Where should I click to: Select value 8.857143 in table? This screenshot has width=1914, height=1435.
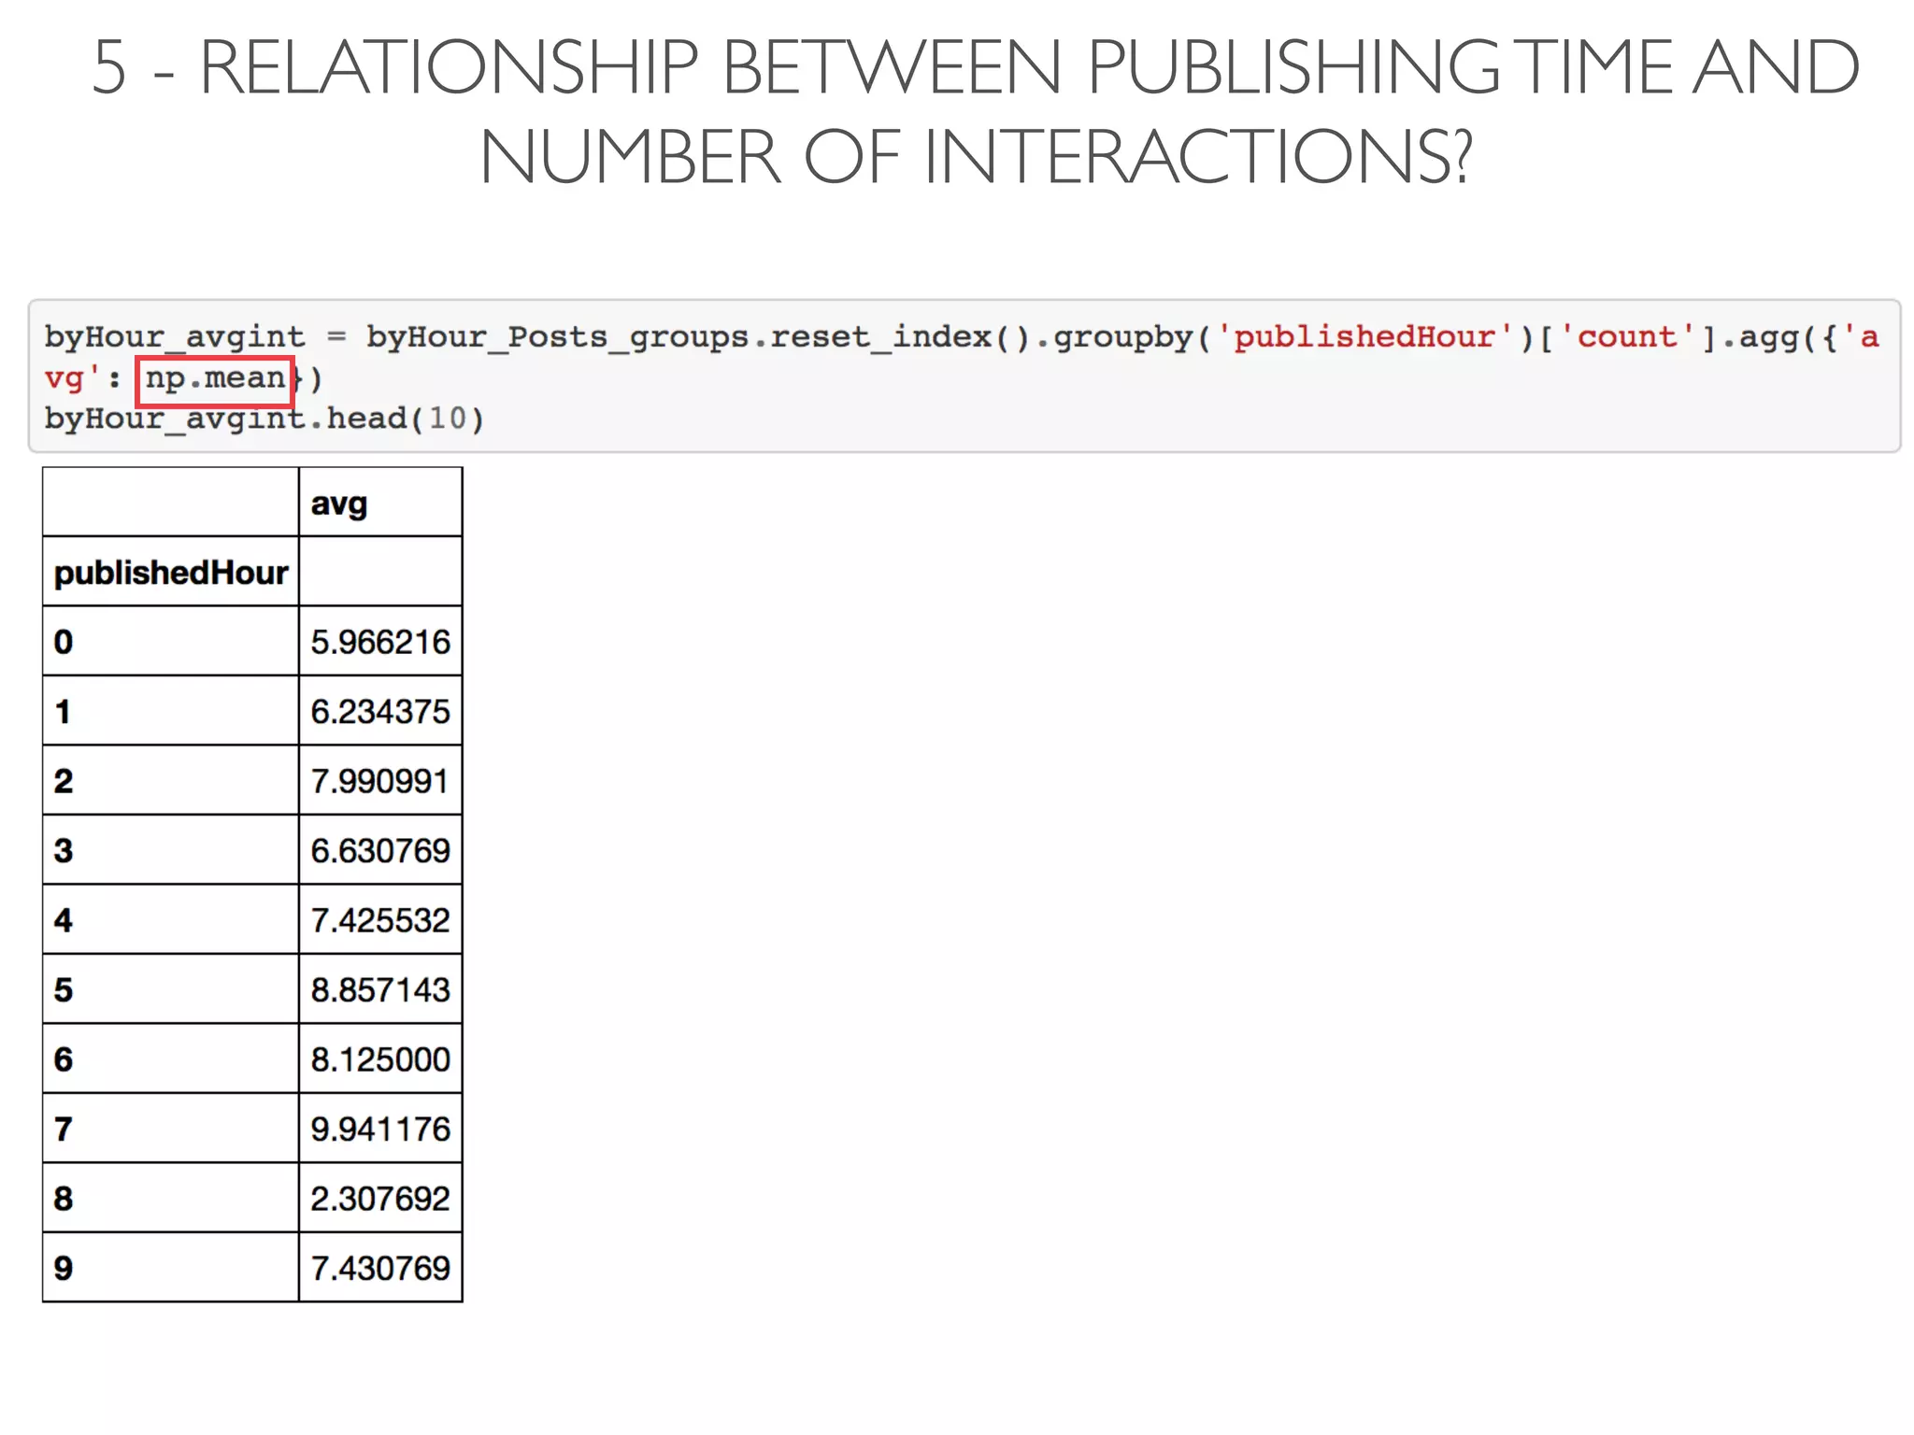[380, 990]
